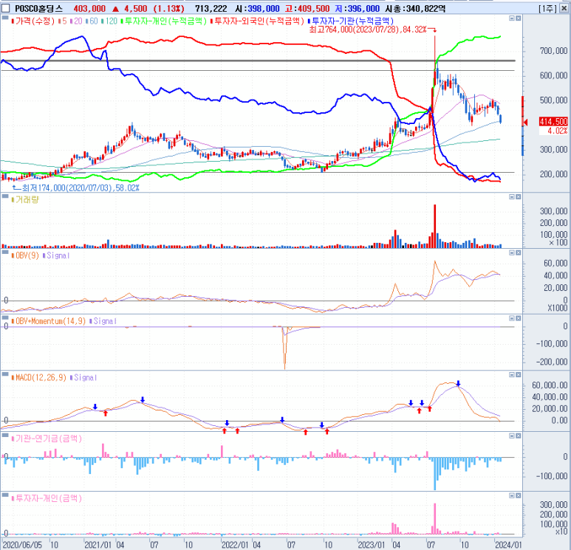
Task: Click the 700,000 price axis label
Action: coord(553,51)
